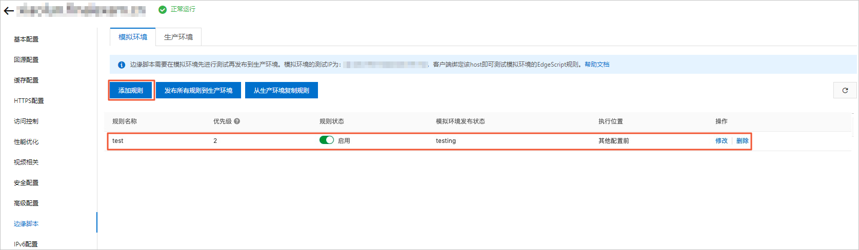859x250 pixels.
Task: Click the 添加规则 button
Action: [x=131, y=90]
